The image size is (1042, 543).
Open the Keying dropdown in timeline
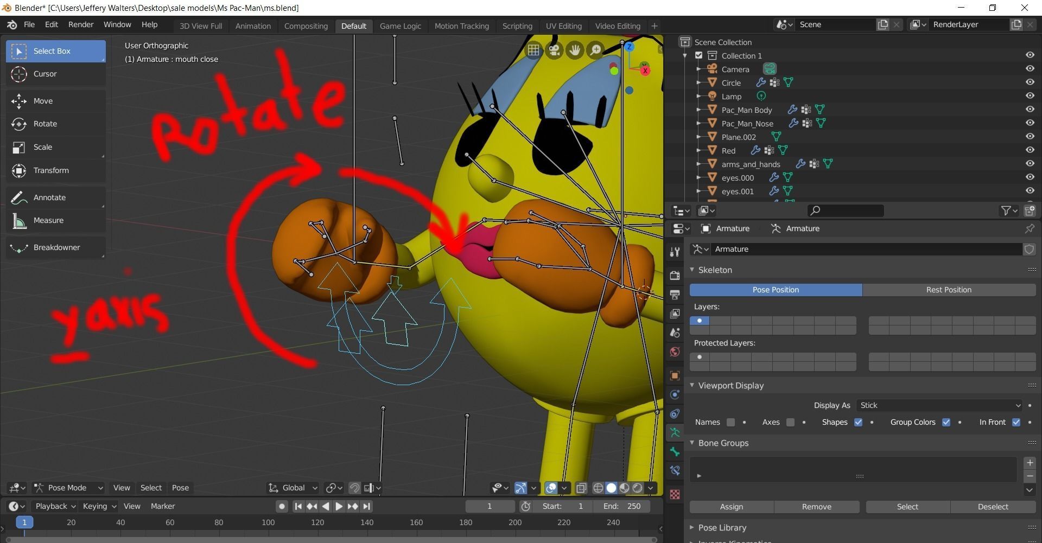[x=99, y=506]
